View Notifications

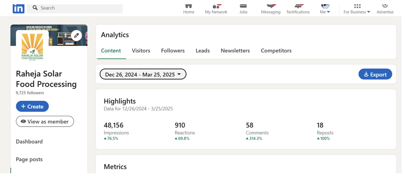[298, 9]
